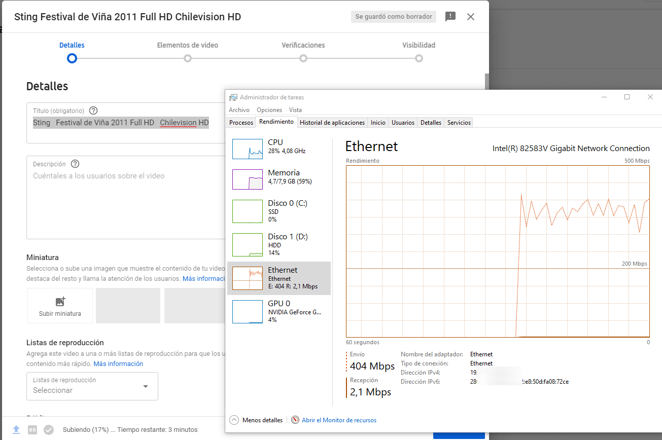Open the Archivo menu
The width and height of the screenshot is (662, 440).
click(239, 110)
